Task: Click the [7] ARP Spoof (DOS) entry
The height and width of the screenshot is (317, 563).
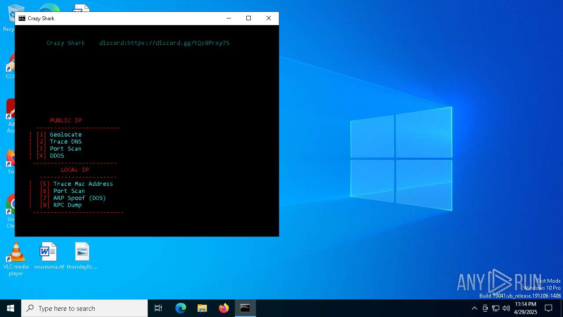Action: (x=73, y=198)
